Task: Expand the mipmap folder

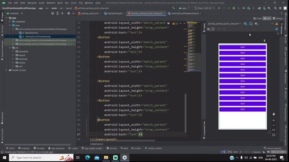Action: (x=13, y=59)
